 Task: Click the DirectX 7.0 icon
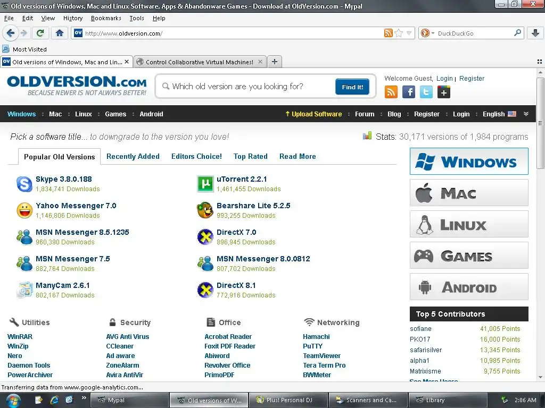[x=205, y=237]
